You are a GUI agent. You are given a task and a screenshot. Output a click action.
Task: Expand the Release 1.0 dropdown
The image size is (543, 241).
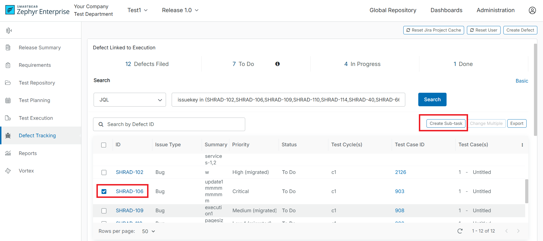180,10
